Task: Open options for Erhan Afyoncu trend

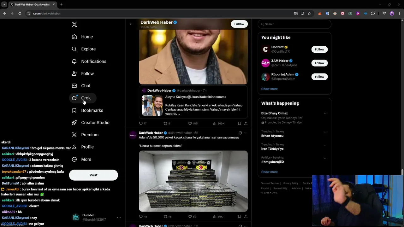Action: click(x=326, y=132)
